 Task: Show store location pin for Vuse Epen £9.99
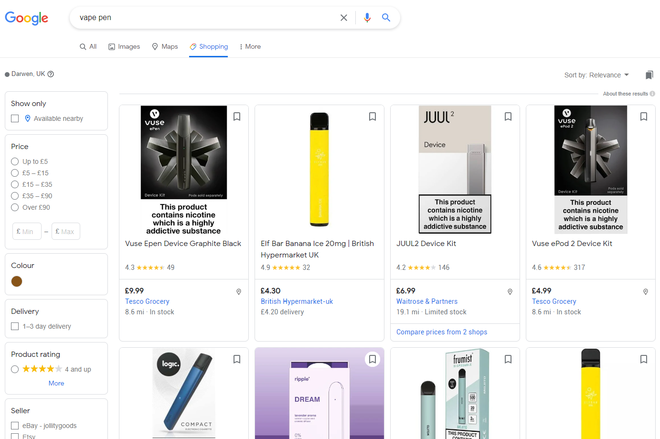(x=239, y=292)
